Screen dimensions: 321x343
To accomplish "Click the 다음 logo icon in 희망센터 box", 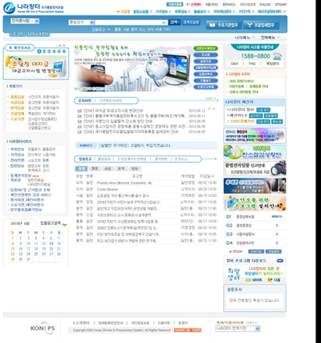I will [270, 280].
